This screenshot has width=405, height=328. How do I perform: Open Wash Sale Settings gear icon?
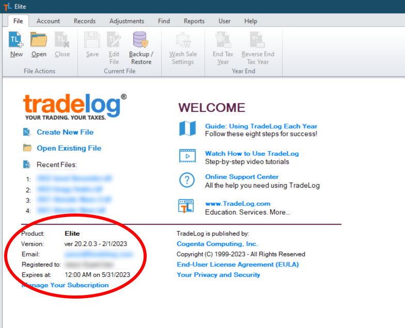coord(183,40)
